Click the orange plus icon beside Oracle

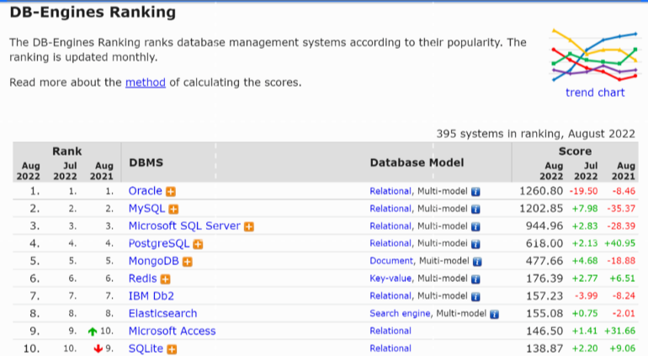pyautogui.click(x=171, y=191)
